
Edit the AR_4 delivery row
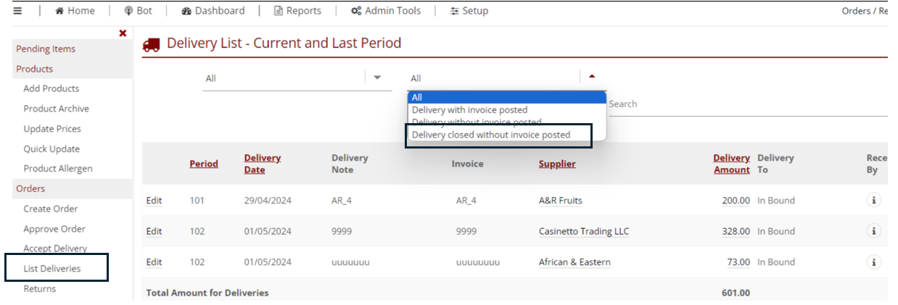tap(154, 201)
